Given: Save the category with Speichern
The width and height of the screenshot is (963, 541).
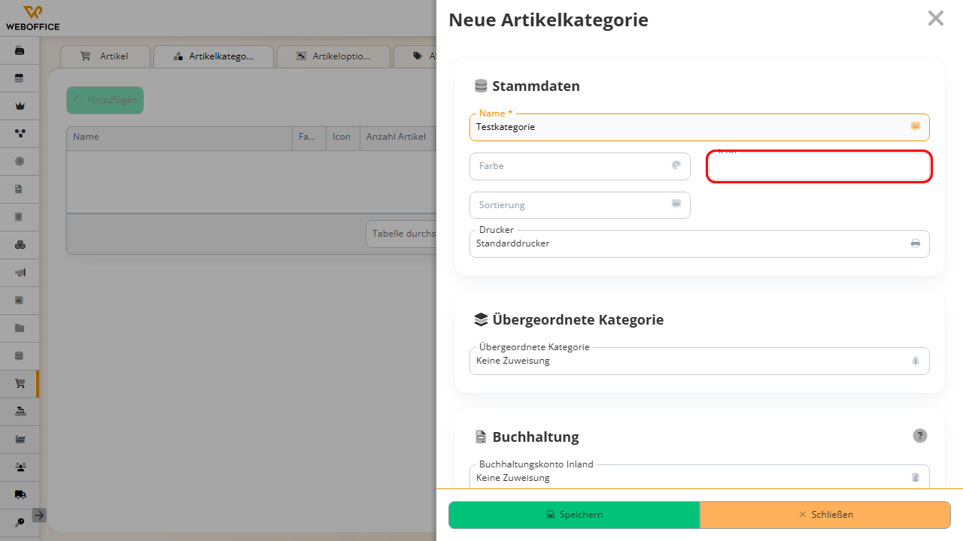Looking at the screenshot, I should 574,515.
